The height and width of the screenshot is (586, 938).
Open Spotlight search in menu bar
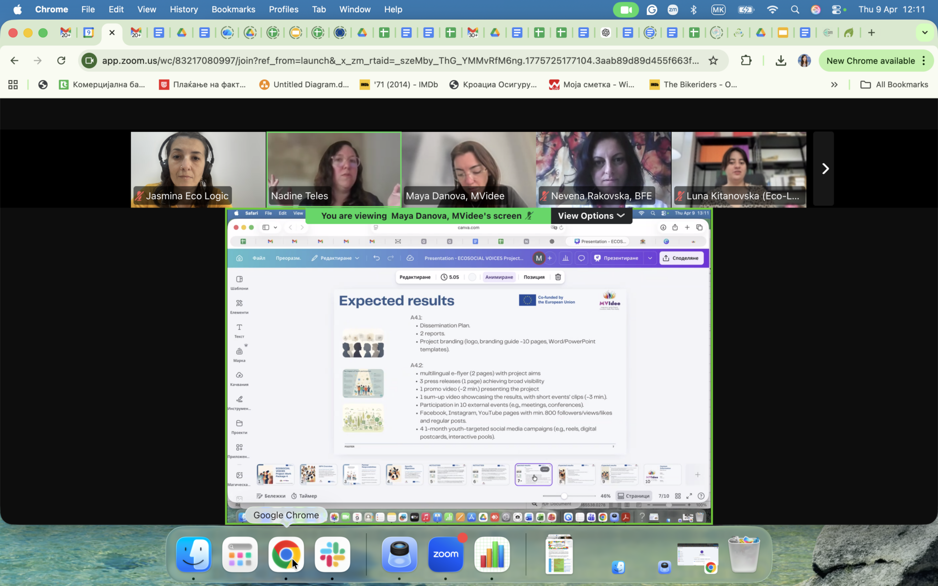click(795, 9)
